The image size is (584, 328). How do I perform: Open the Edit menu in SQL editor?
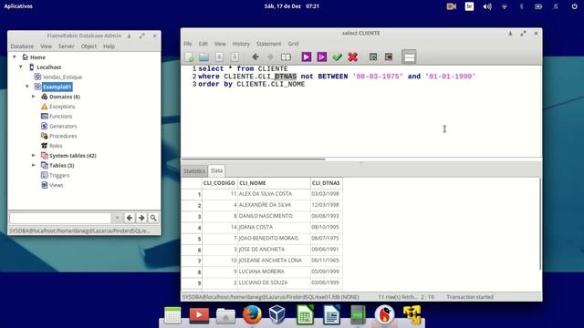pyautogui.click(x=203, y=44)
